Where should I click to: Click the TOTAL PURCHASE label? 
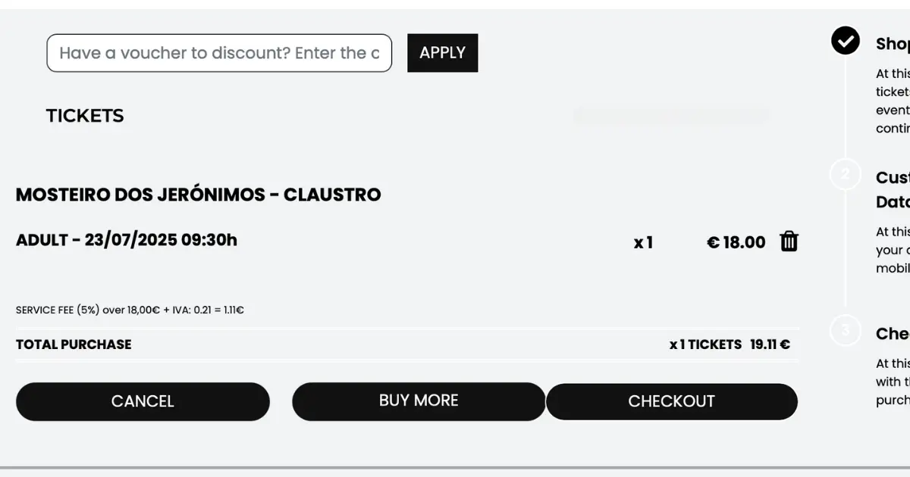pyautogui.click(x=74, y=344)
